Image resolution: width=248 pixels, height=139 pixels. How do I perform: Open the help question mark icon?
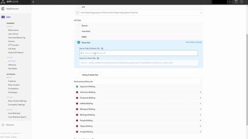[241, 2]
